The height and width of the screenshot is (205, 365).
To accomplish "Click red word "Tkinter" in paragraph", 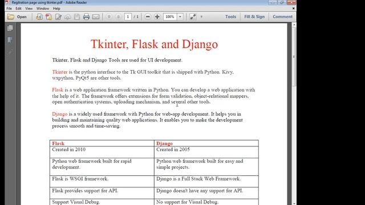I will click(x=60, y=72).
